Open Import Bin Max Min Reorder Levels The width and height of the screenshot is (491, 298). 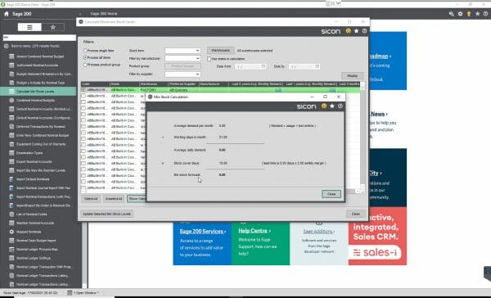point(40,170)
